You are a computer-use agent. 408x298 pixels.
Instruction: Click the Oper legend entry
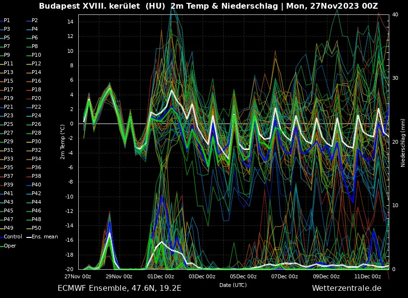(x=10, y=246)
